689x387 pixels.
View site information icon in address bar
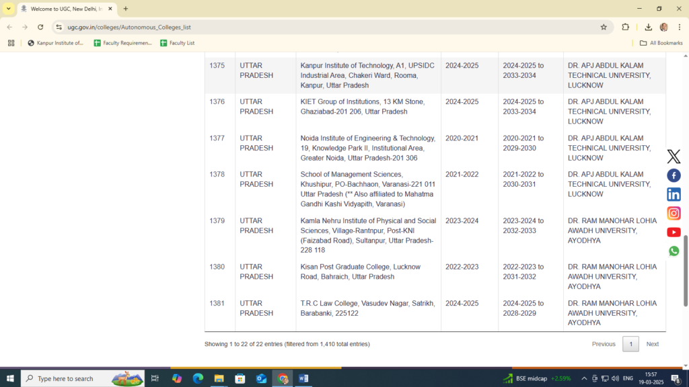59,27
